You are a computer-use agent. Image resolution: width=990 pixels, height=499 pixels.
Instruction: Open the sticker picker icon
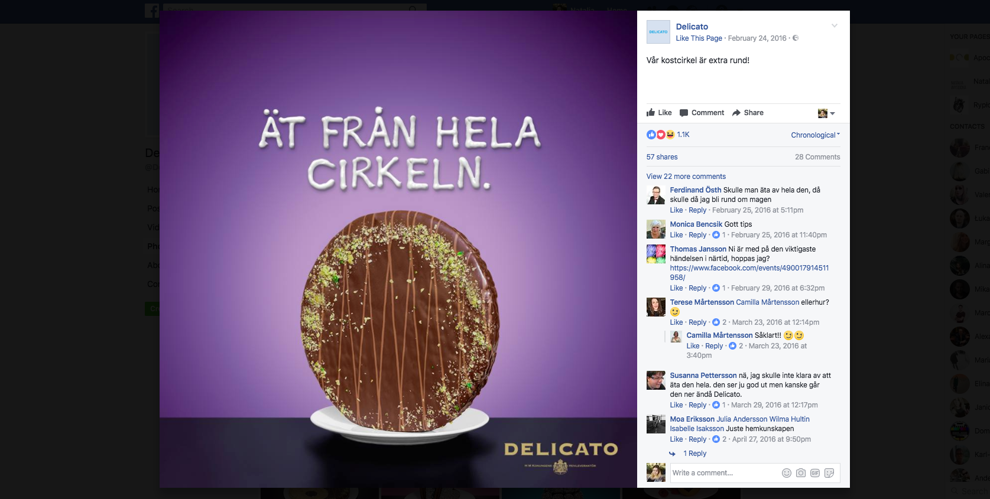(829, 473)
